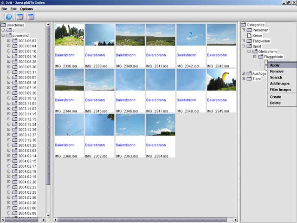Click the third toolbar window icon

[31, 17]
